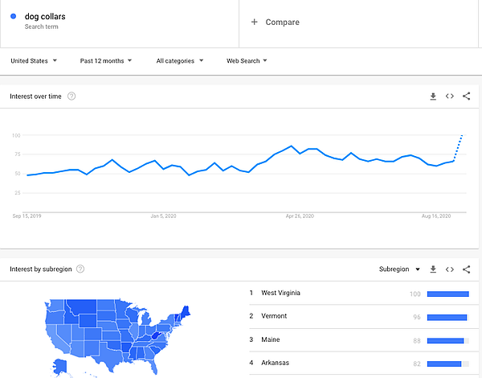This screenshot has height=378, width=482.
Task: Select West Virginia in the ranking list
Action: pyautogui.click(x=281, y=294)
